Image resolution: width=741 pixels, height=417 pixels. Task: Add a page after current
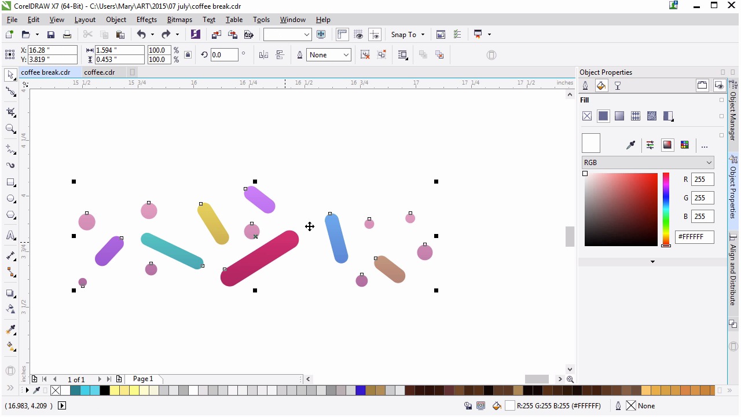(119, 379)
